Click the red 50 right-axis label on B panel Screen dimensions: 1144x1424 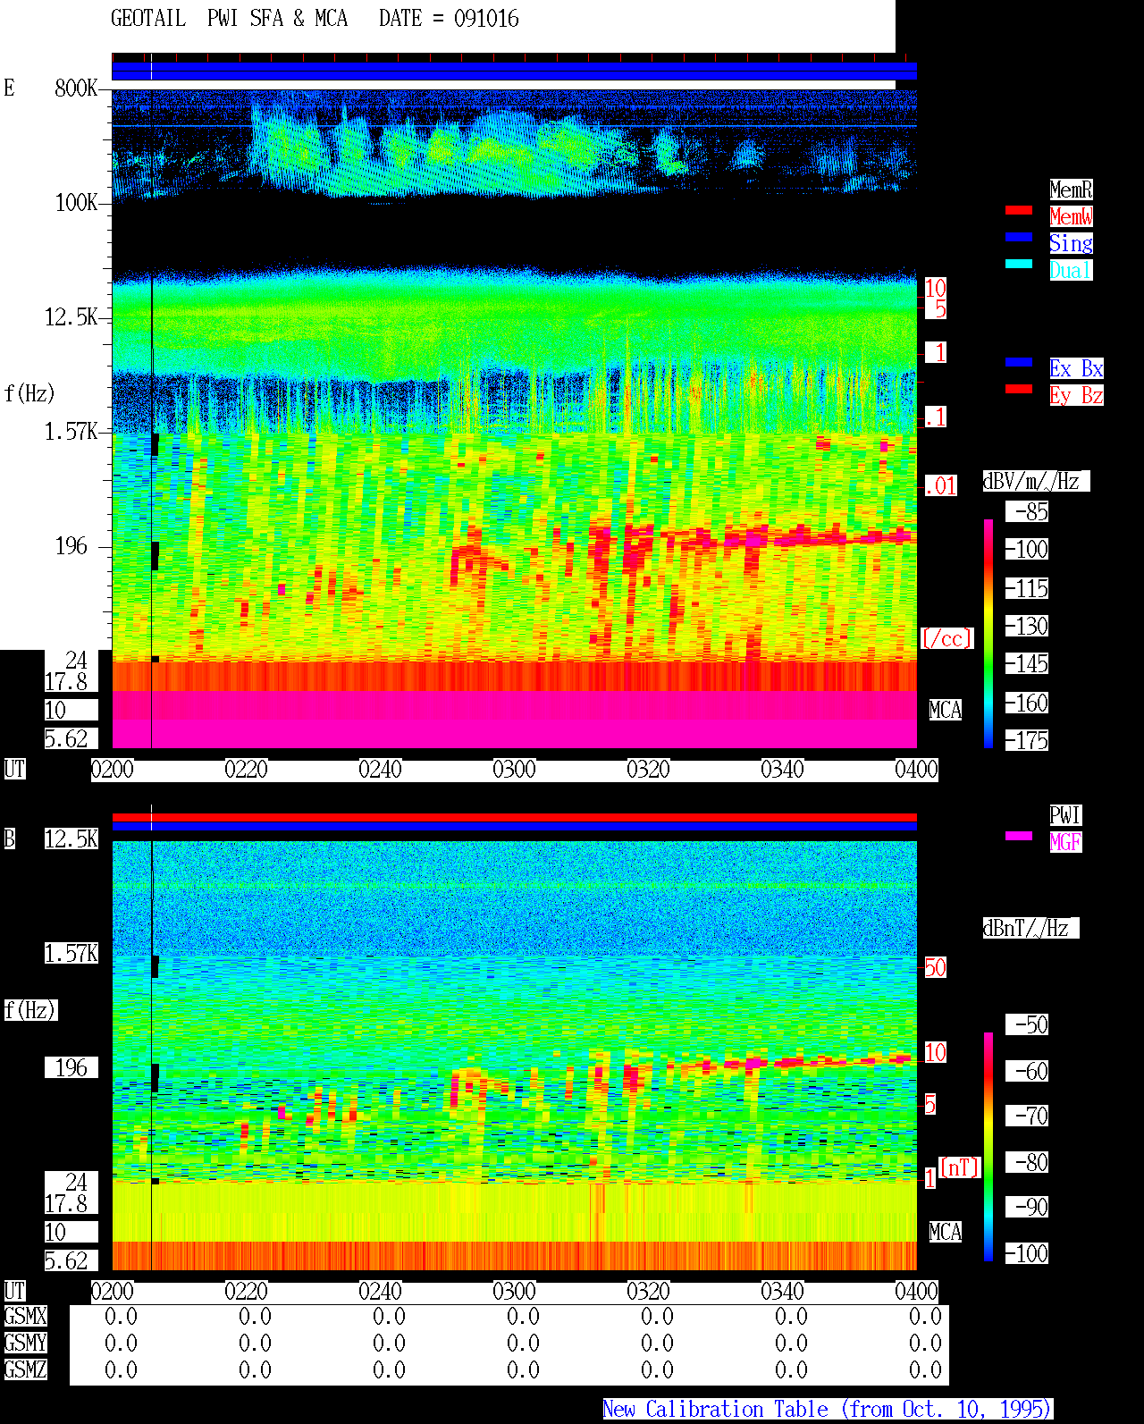(x=935, y=967)
